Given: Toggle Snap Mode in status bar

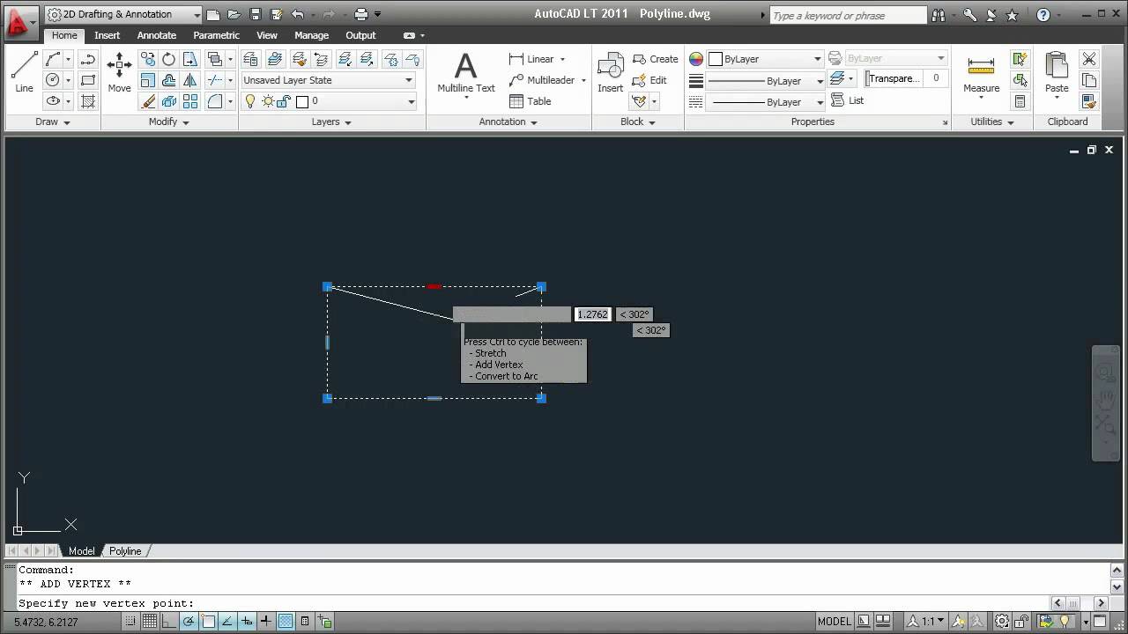Looking at the screenshot, I should 130,622.
